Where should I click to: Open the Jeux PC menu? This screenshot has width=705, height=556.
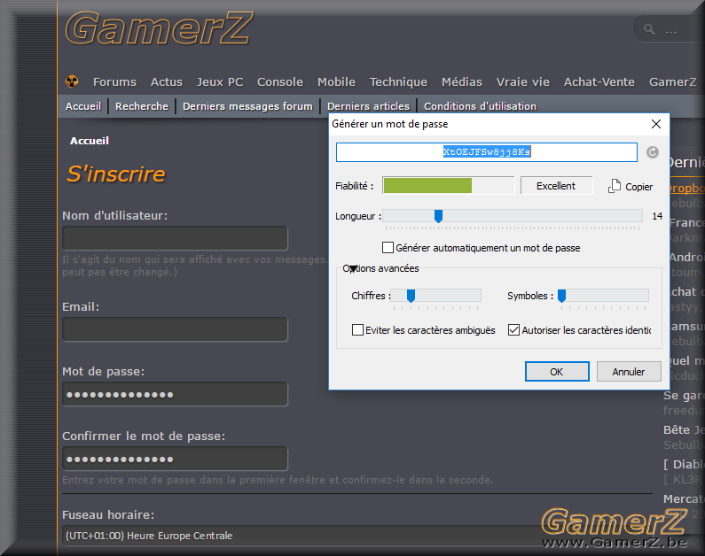(x=220, y=81)
